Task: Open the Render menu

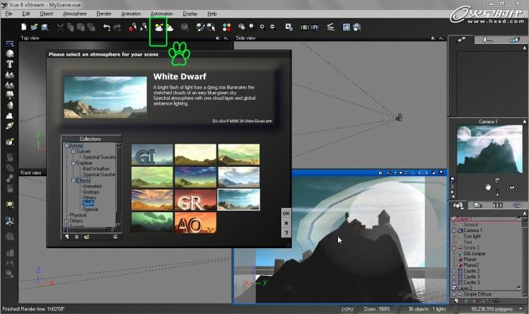Action: [x=103, y=13]
